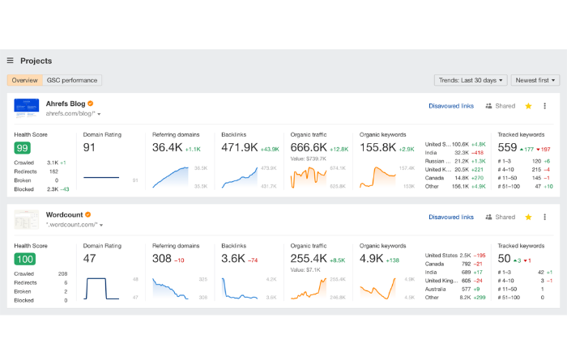567x364 pixels.
Task: Click the Russian country row with 21.2K
Action: [455, 161]
